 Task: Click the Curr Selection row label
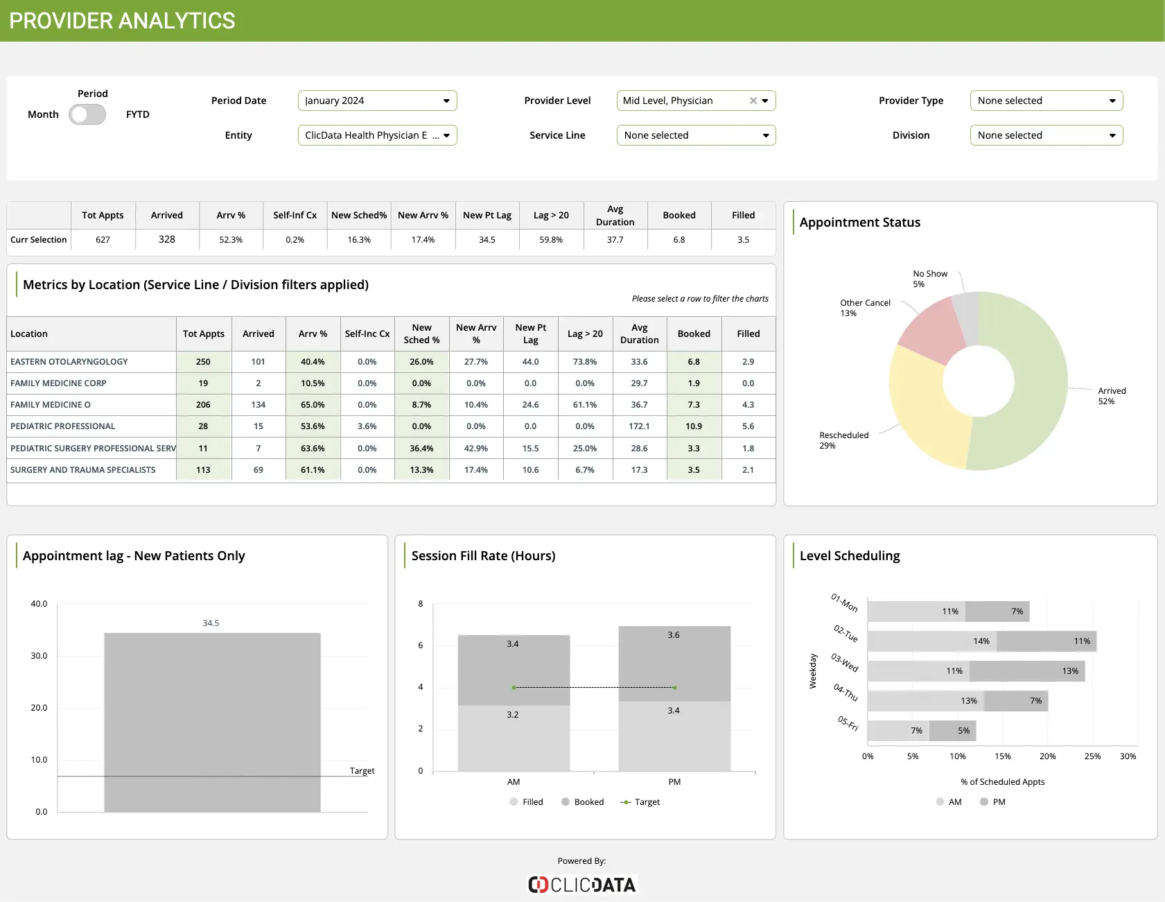coord(38,240)
